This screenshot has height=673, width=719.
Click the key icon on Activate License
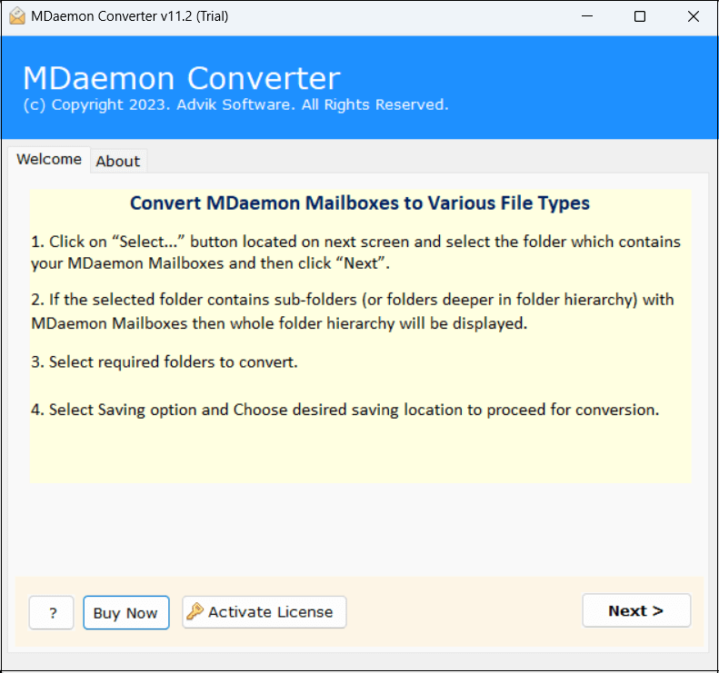195,611
